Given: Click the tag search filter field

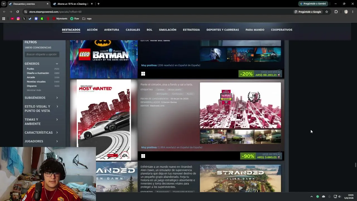Looking at the screenshot, I should (x=42, y=54).
